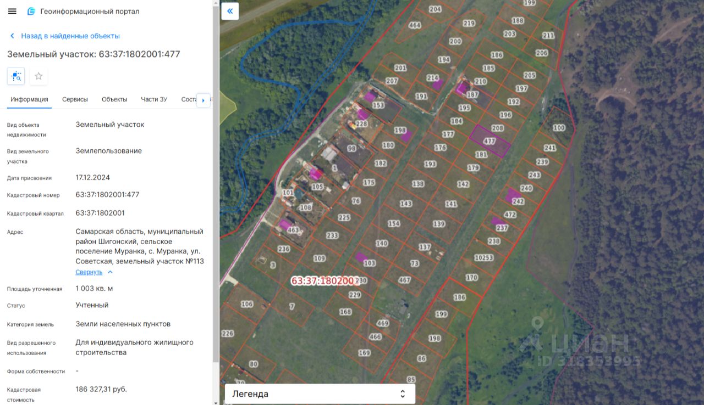The width and height of the screenshot is (704, 405).
Task: Select parcel 141 on the map
Action: click(x=451, y=204)
